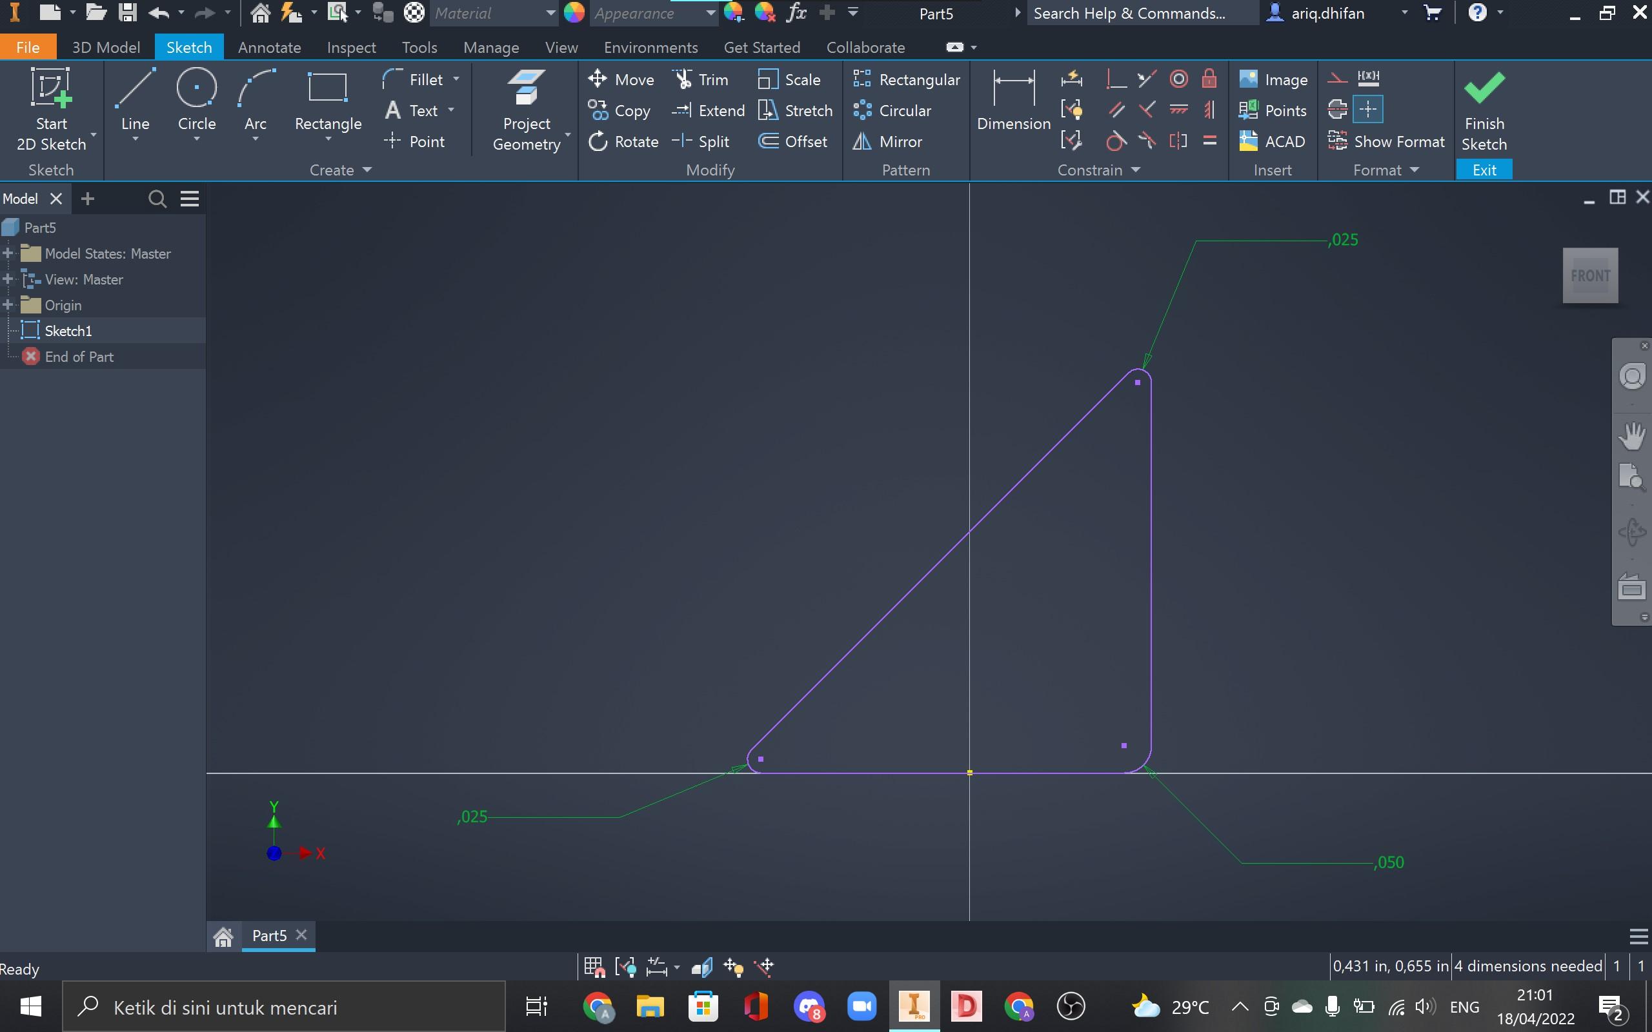Click Finish Sketch button
This screenshot has width=1652, height=1032.
1484,109
